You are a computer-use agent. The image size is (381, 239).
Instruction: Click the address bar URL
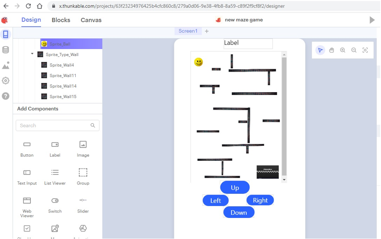coord(172,6)
